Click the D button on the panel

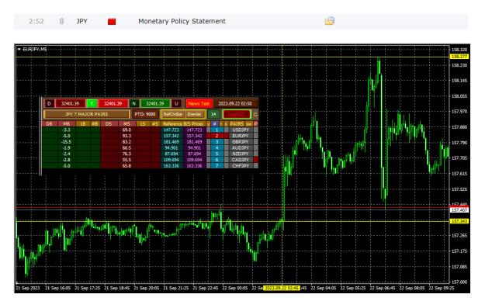[49, 104]
